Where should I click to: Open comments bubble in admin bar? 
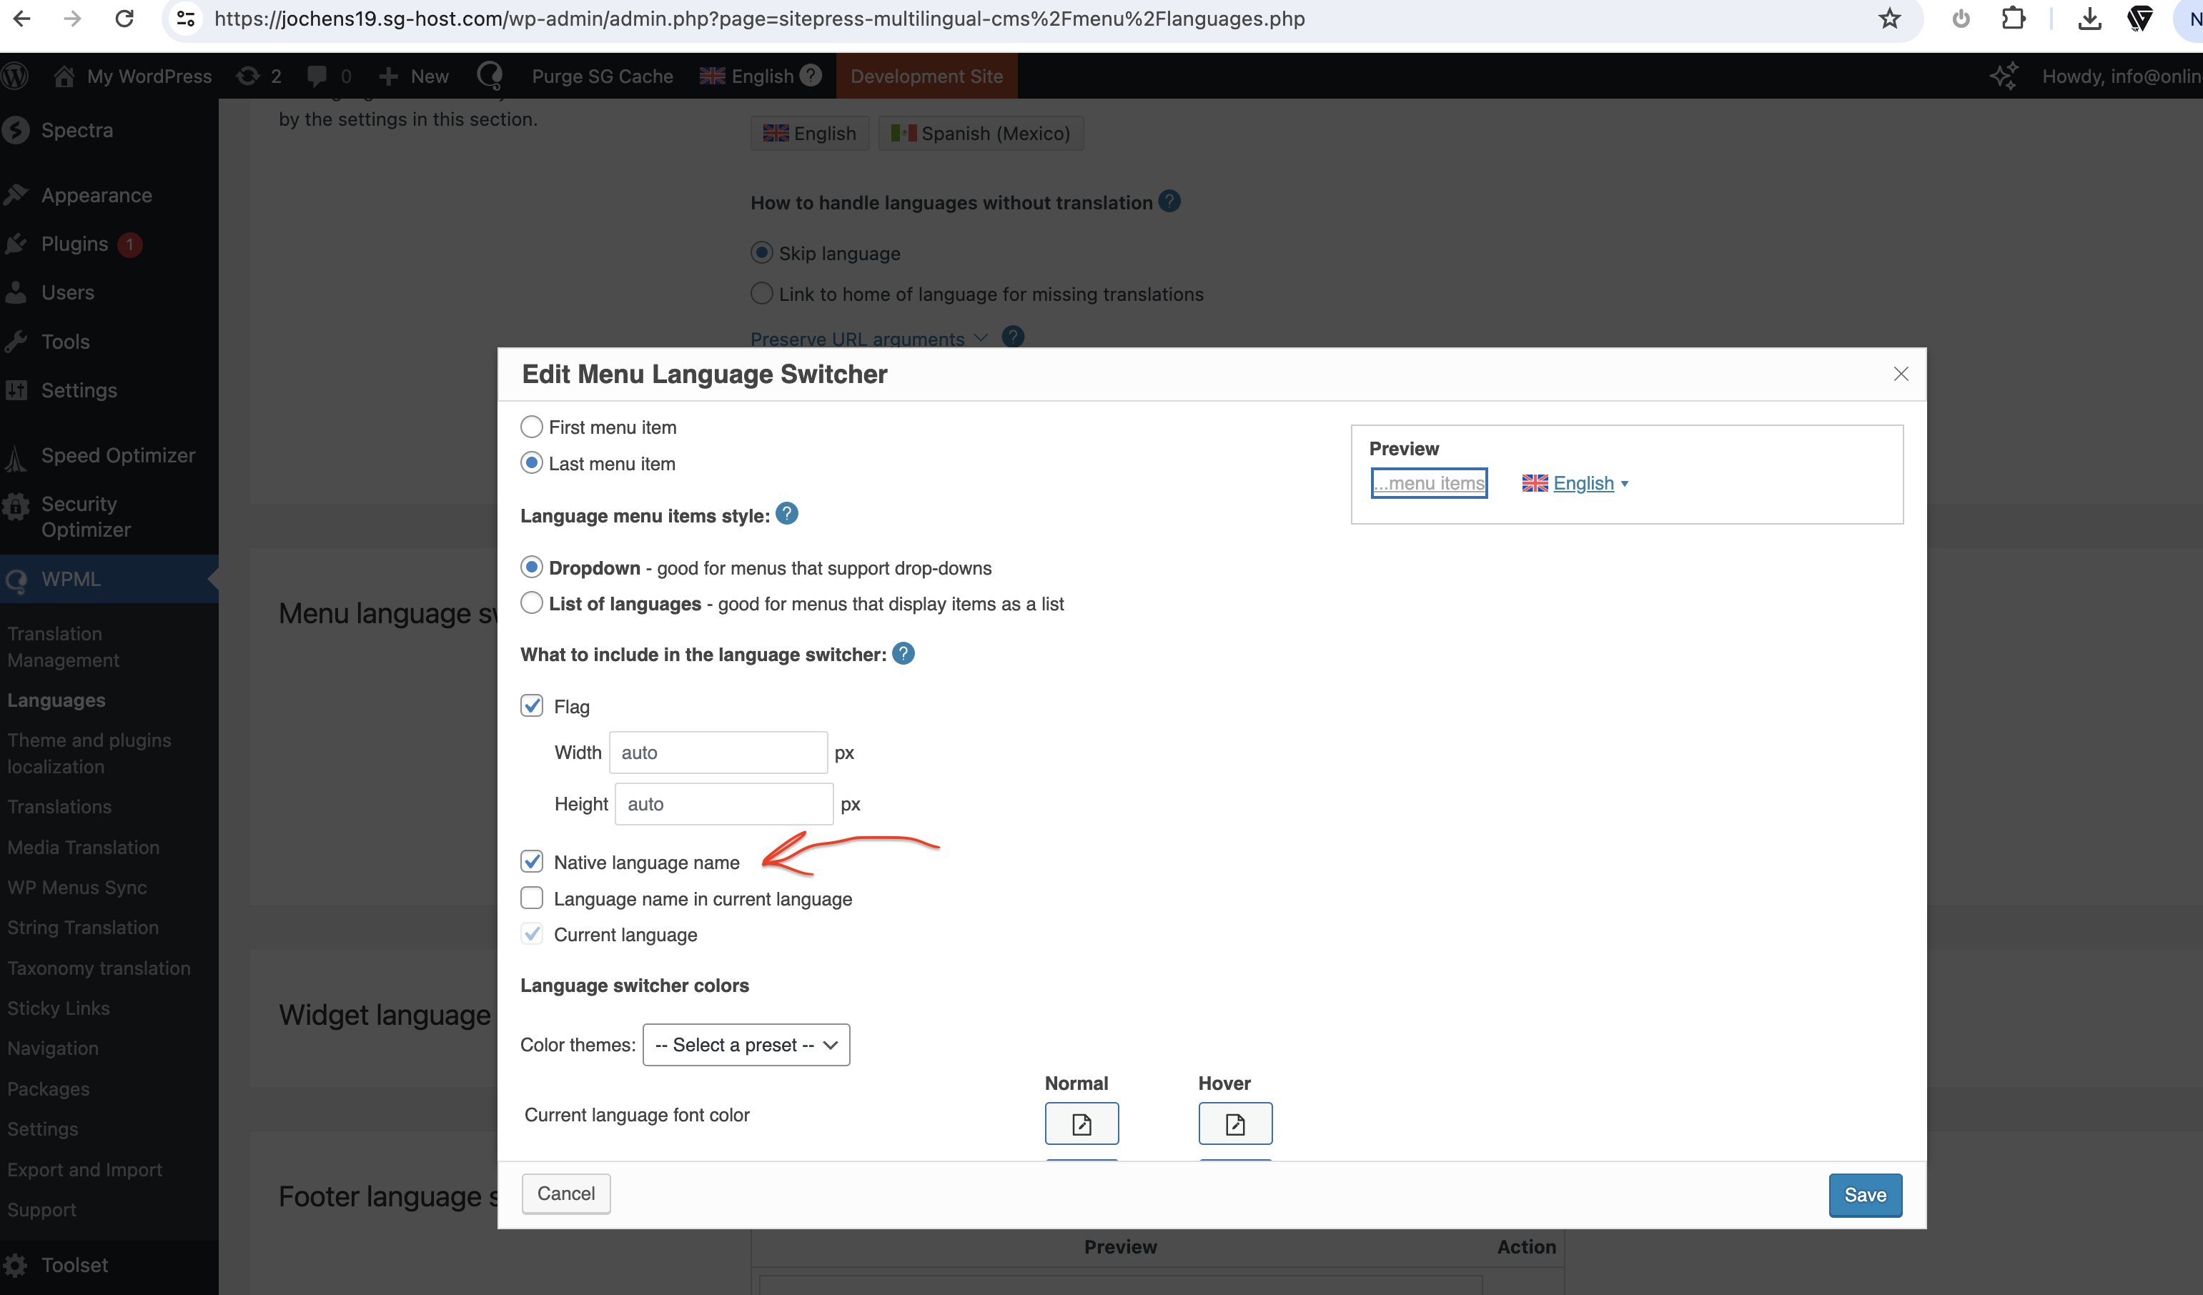(330, 76)
